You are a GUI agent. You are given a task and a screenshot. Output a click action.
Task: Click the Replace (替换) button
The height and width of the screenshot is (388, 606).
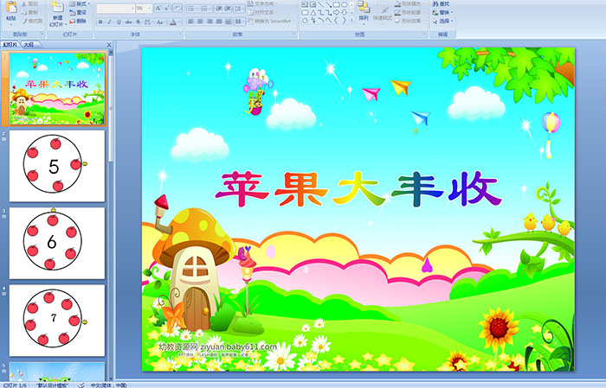[442, 12]
